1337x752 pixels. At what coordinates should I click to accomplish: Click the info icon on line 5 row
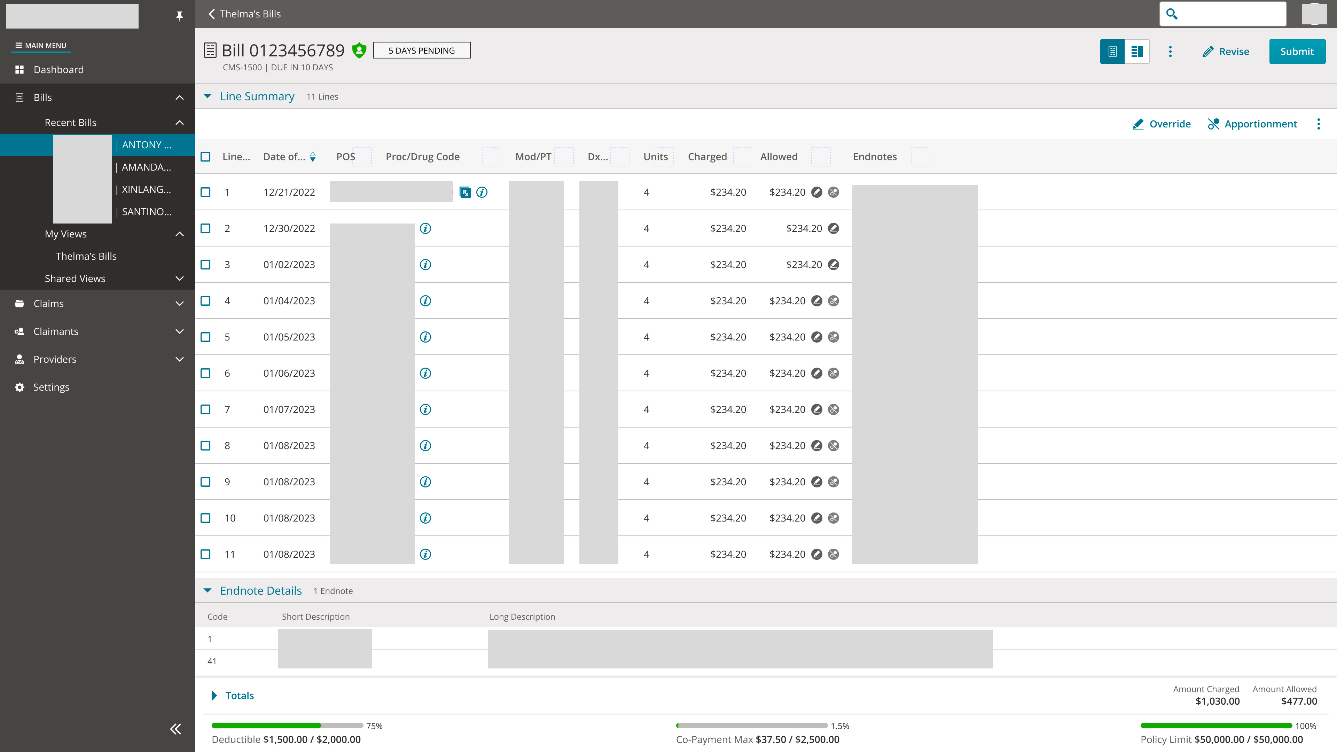(425, 337)
